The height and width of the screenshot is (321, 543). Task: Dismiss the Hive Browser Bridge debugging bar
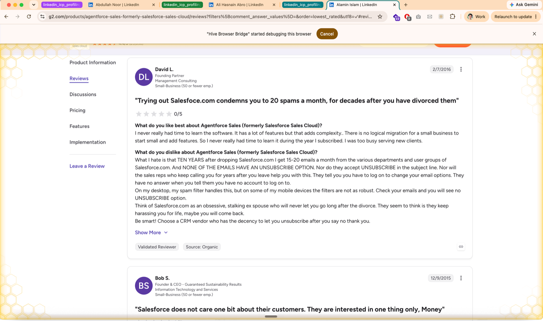(x=534, y=34)
